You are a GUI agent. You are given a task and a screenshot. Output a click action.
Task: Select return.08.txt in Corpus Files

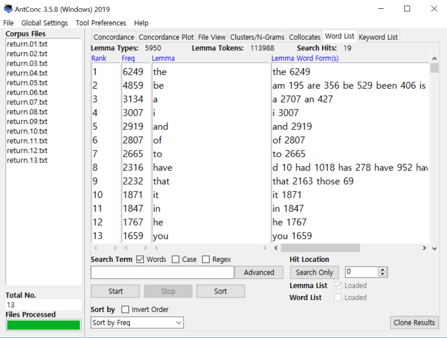27,112
